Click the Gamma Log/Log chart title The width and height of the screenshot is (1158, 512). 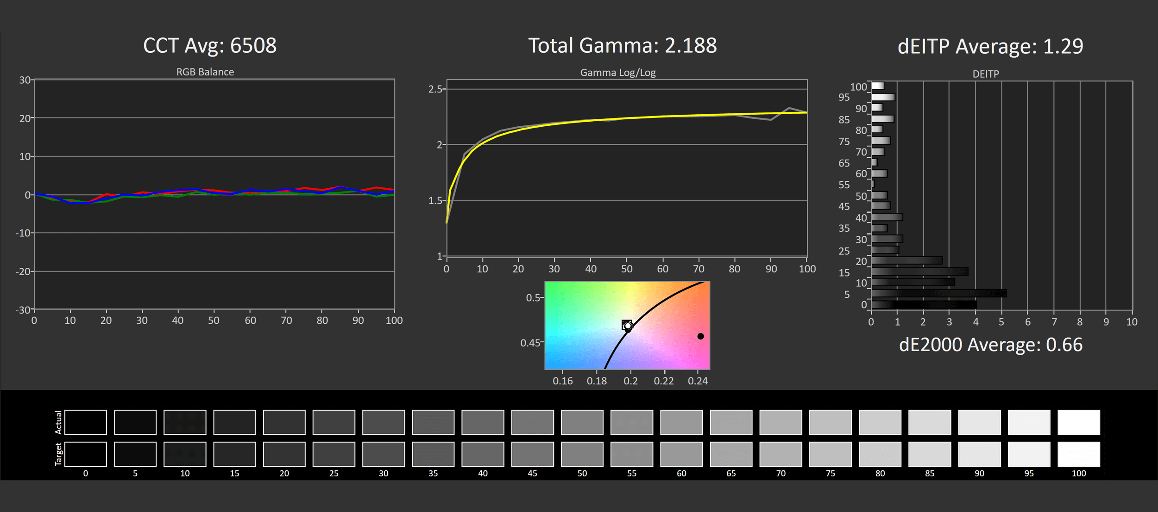[x=618, y=73]
